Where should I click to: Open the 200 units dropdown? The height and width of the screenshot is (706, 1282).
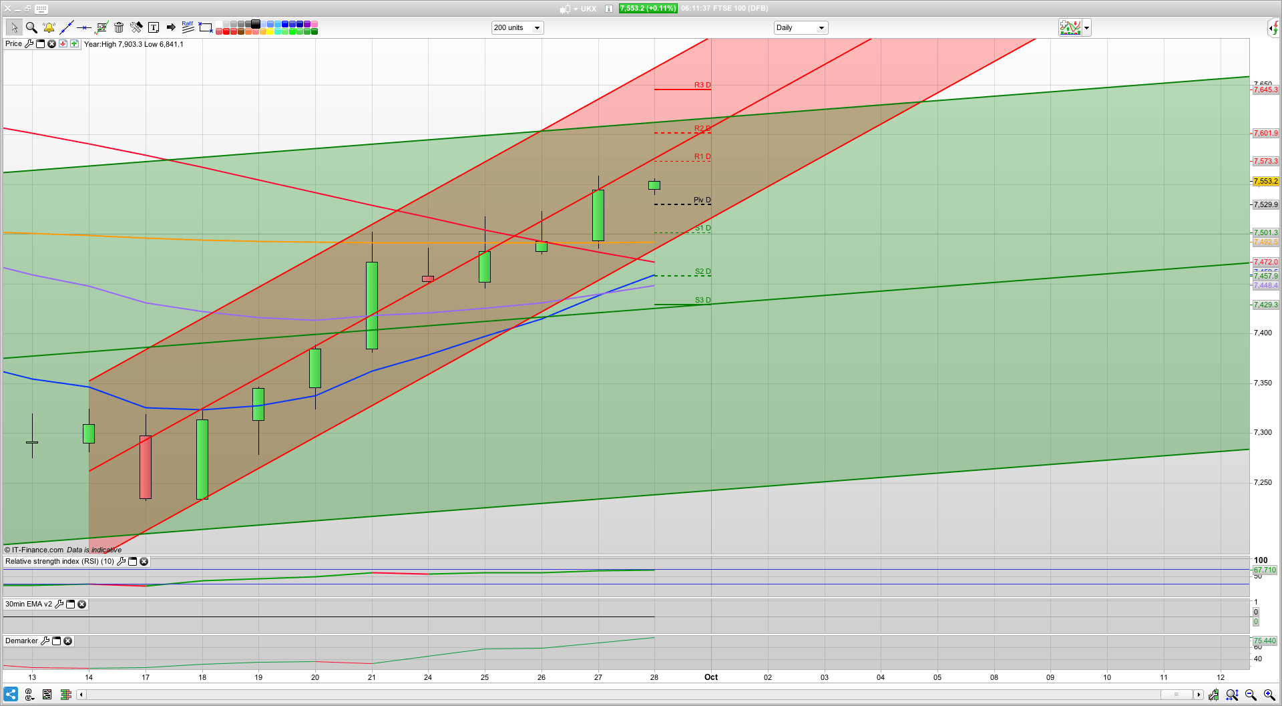(517, 27)
